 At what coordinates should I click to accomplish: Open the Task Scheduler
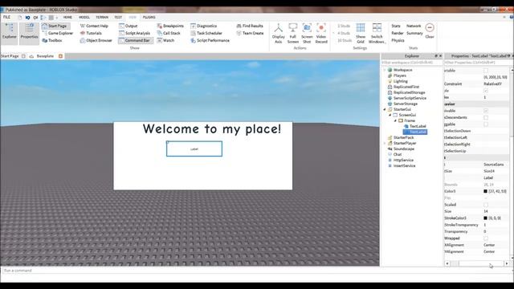206,33
